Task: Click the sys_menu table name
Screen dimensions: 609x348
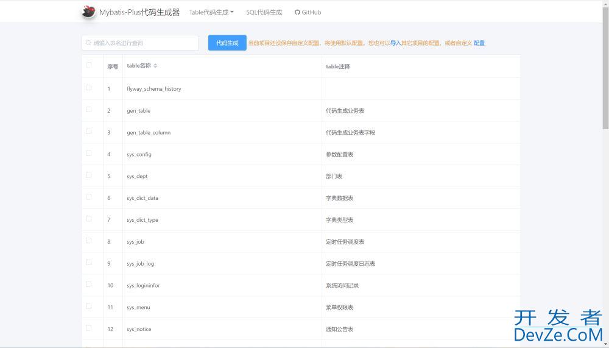Action: 138,307
